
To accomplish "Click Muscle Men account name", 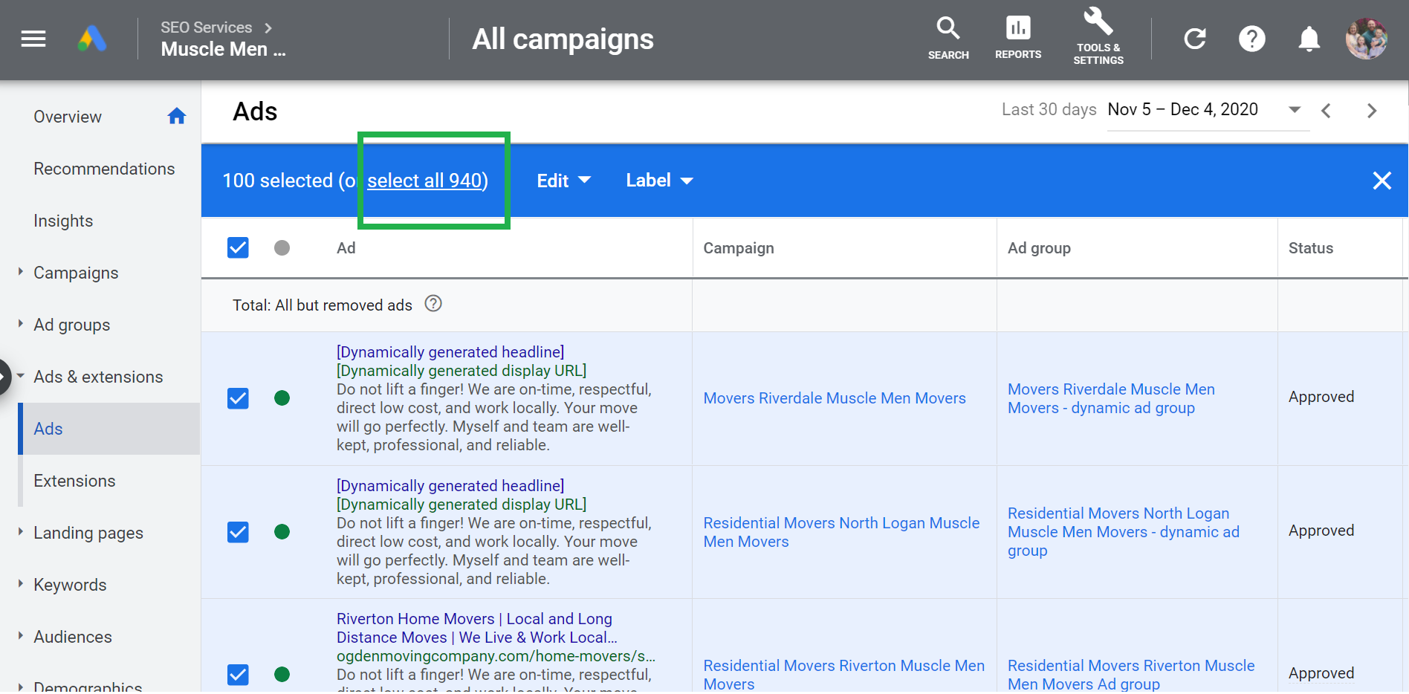I will 223,49.
